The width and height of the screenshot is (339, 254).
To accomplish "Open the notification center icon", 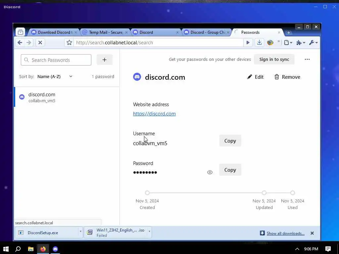I will [x=328, y=249].
